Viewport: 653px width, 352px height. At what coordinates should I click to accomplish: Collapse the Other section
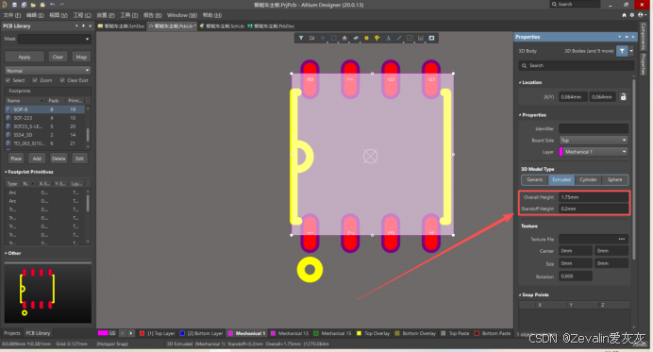(6, 253)
